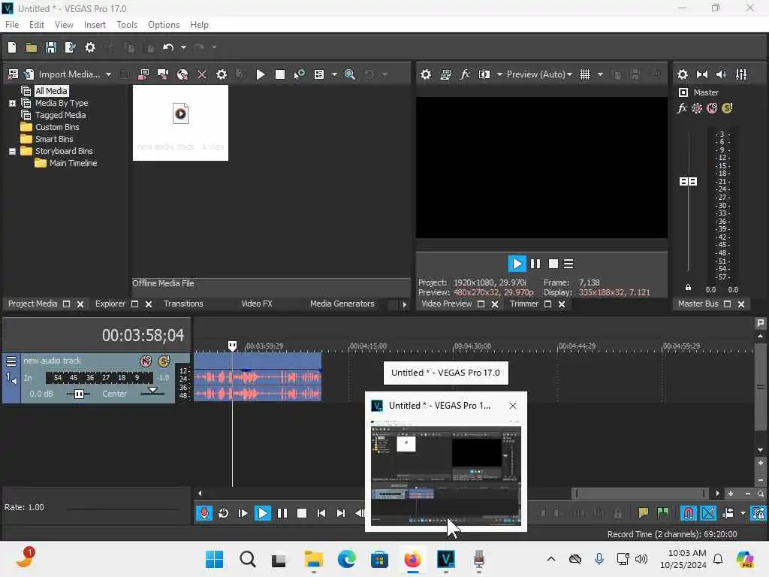Play in the Video Preview window
This screenshot has width=769, height=577.
pyautogui.click(x=517, y=264)
